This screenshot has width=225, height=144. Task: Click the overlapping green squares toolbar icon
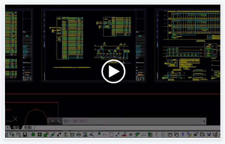click(x=46, y=135)
